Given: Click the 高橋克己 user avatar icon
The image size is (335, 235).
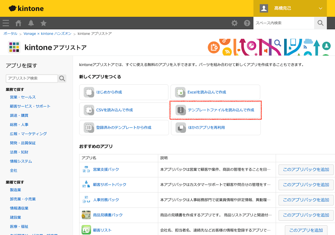Looking at the screenshot, I should tap(264, 8).
